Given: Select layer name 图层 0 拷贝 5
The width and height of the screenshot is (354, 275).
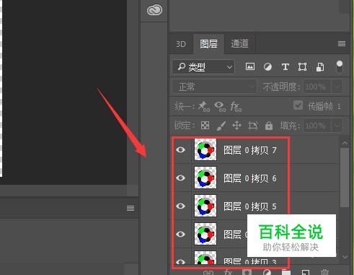Looking at the screenshot, I should (x=250, y=206).
